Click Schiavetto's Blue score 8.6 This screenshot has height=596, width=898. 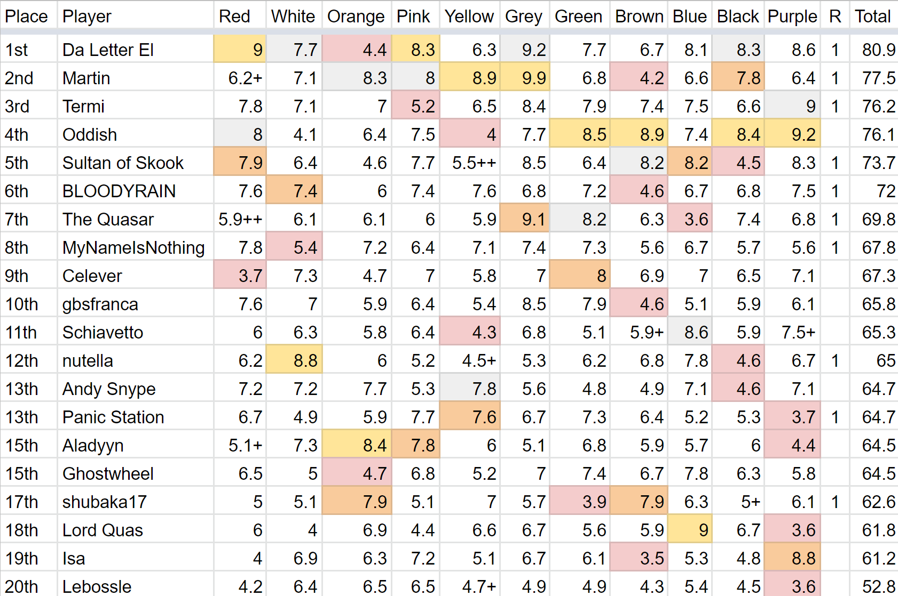pos(690,332)
